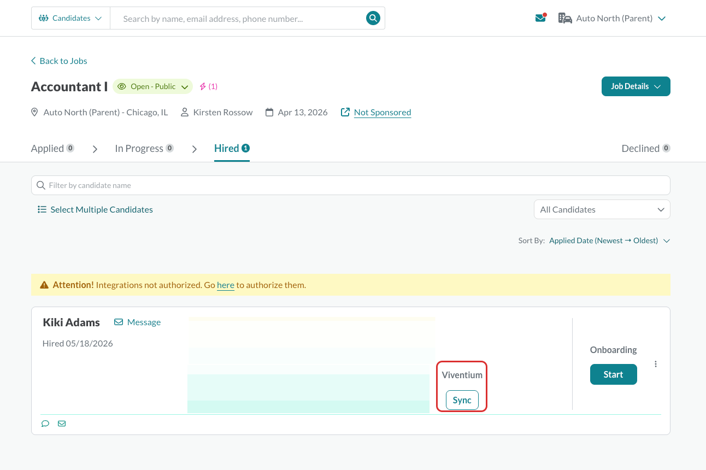The image size is (706, 470).
Task: Click the Hired 05/18/2026 text
Action: click(x=78, y=343)
